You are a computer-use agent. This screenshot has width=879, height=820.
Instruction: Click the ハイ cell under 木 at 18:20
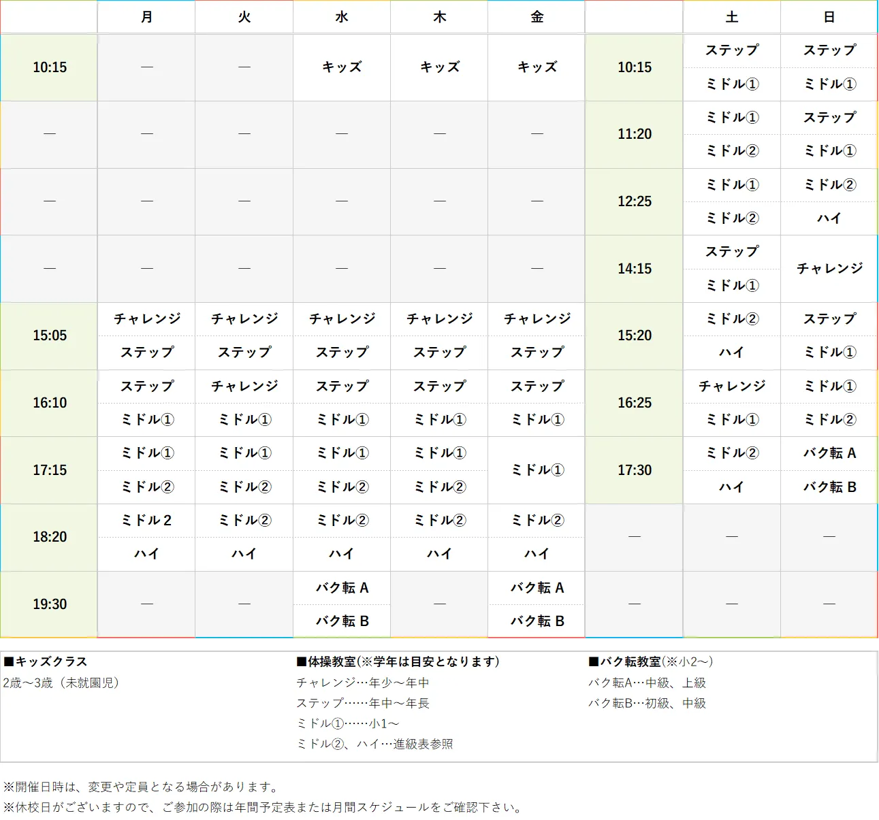click(x=438, y=554)
